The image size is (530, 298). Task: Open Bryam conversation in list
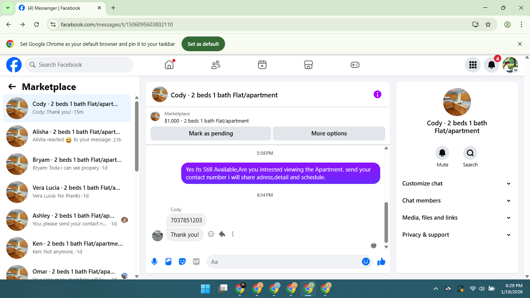(67, 164)
